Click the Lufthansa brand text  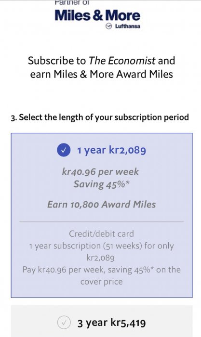click(128, 26)
